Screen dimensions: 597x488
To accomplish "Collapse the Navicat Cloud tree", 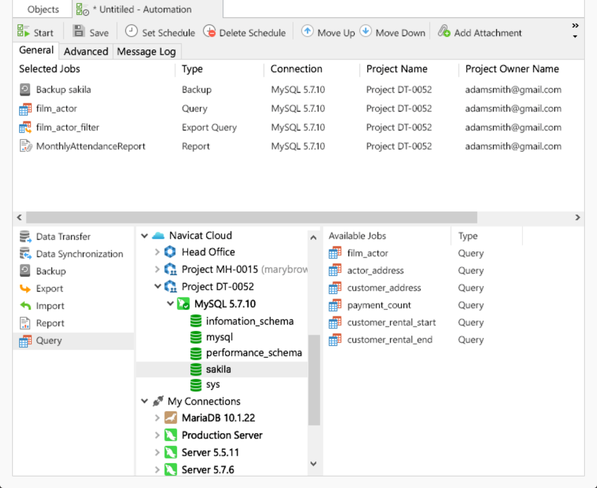I will 145,236.
